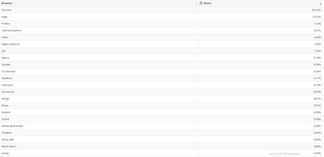Image resolution: width=324 pixels, height=157 pixels.
Task: Click the Safari row name
Action: point(5,37)
